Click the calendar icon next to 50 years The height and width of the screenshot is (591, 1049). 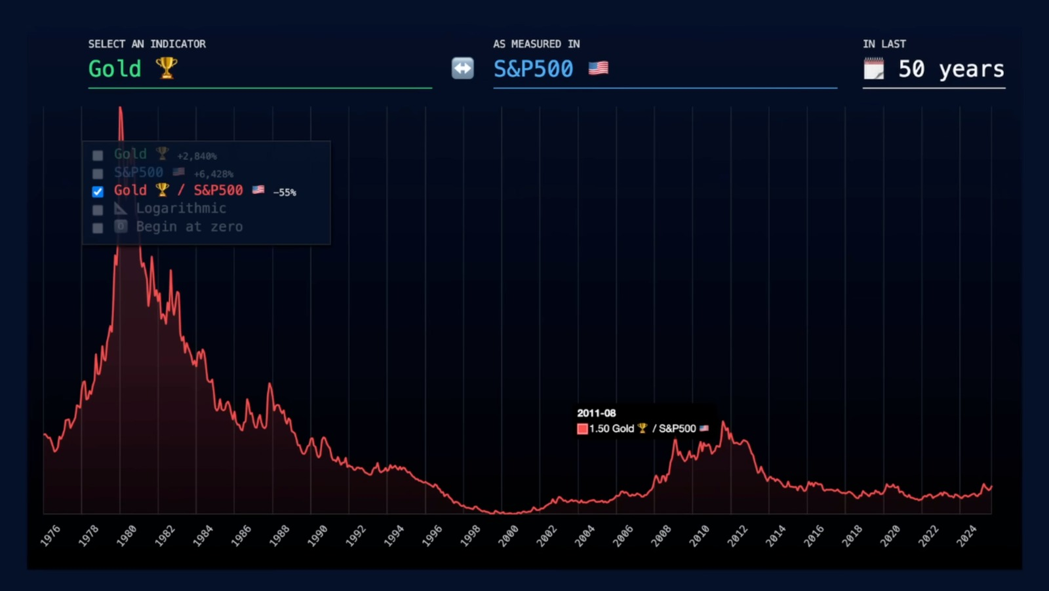click(x=873, y=69)
